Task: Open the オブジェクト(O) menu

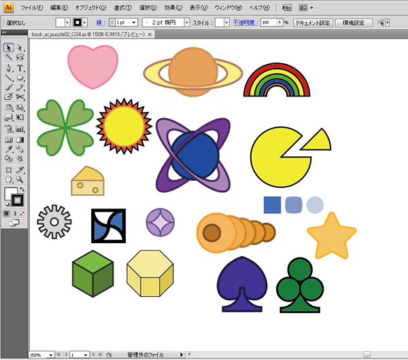Action: point(90,7)
